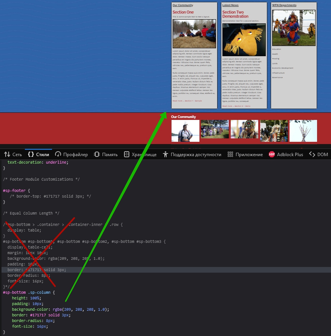
Task: Switch to the Профайлер tab
Action: click(75, 154)
